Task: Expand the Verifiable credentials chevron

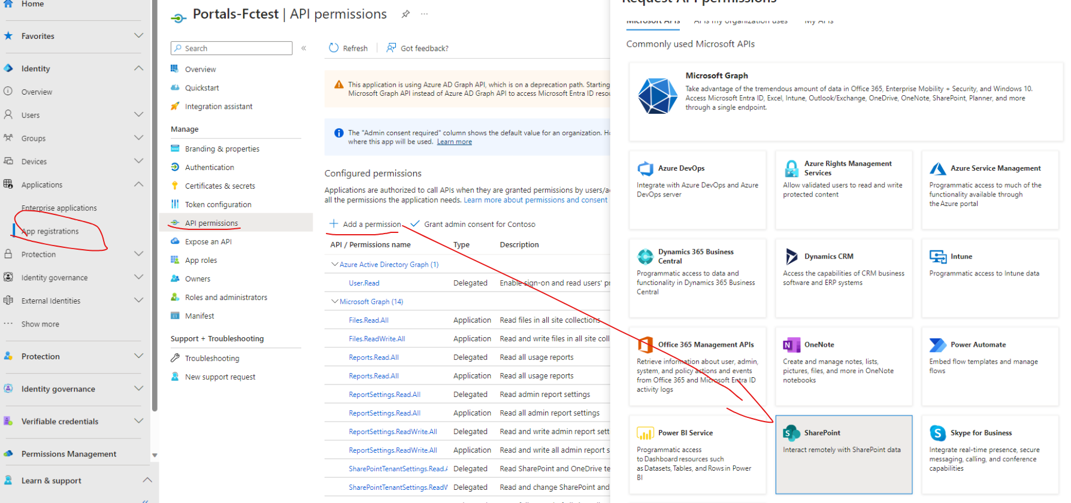Action: coord(138,421)
